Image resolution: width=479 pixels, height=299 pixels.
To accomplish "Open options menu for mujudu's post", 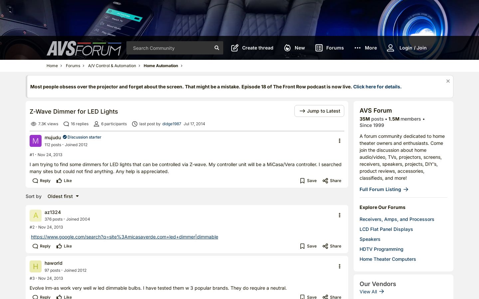I will (x=340, y=141).
